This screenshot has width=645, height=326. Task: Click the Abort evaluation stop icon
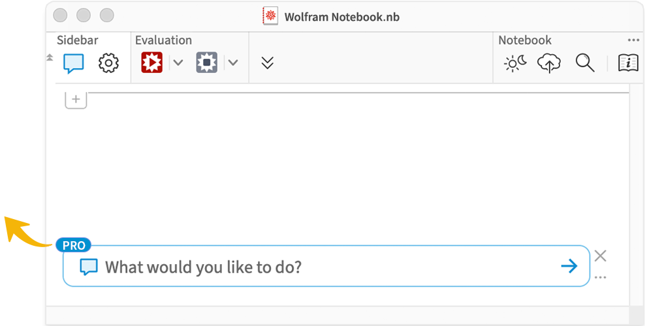tap(206, 63)
